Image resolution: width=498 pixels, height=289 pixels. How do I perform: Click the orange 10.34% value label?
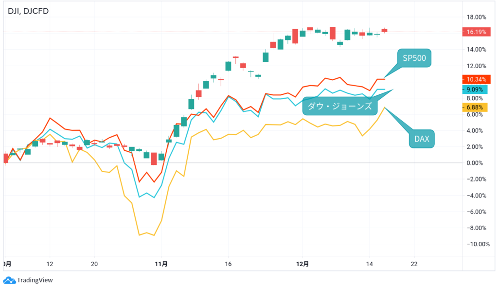coord(476,79)
